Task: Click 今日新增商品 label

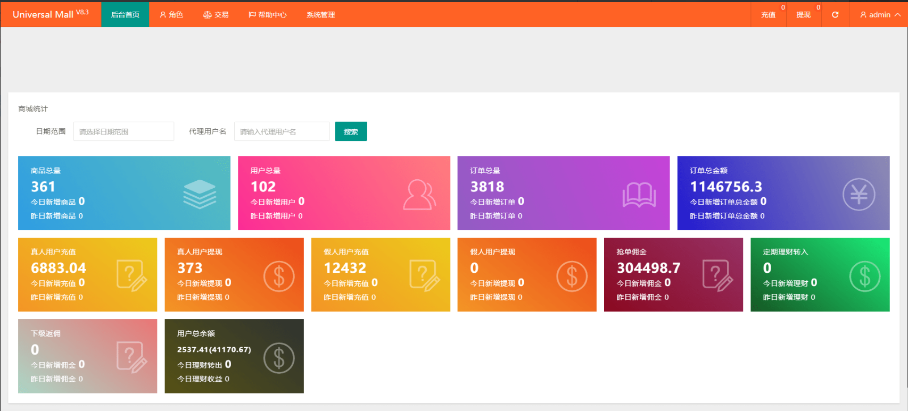Action: 53,202
